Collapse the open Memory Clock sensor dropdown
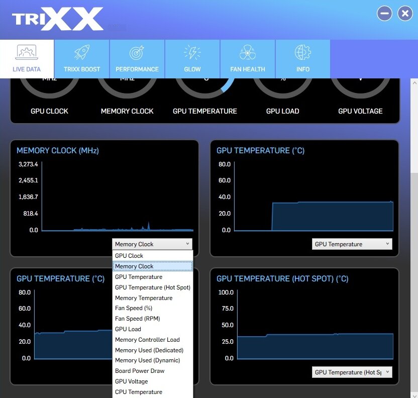Image resolution: width=418 pixels, height=398 pixels. pyautogui.click(x=152, y=244)
